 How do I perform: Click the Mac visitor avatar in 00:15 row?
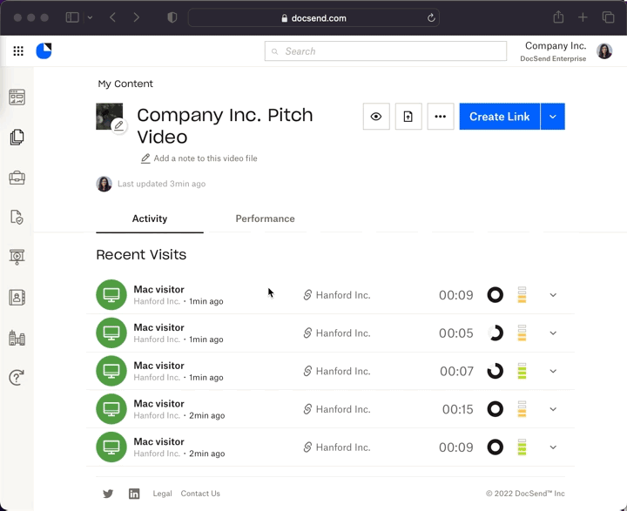[111, 409]
